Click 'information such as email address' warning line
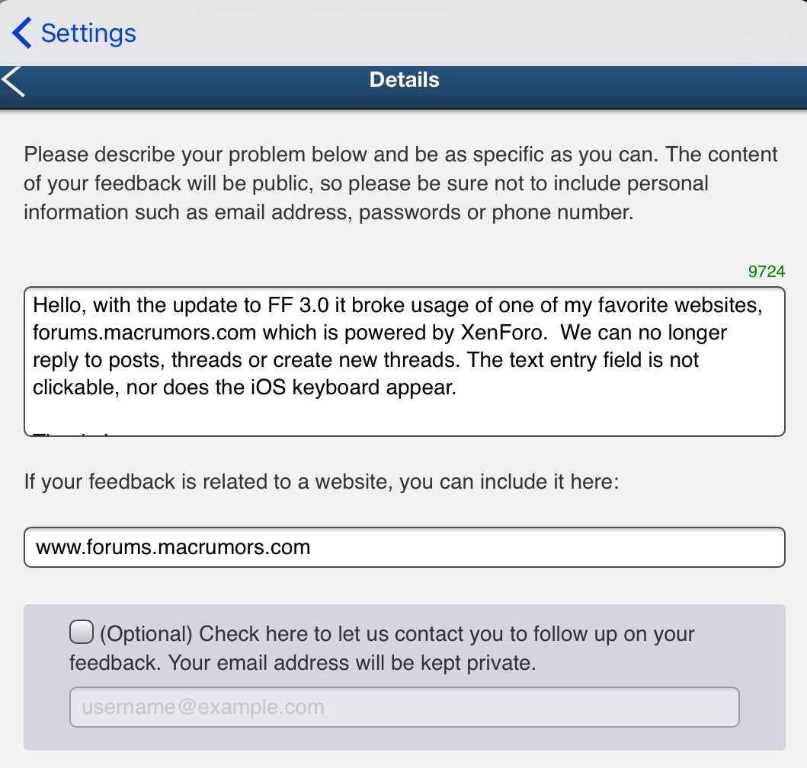The width and height of the screenshot is (807, 768). pyautogui.click(x=328, y=212)
